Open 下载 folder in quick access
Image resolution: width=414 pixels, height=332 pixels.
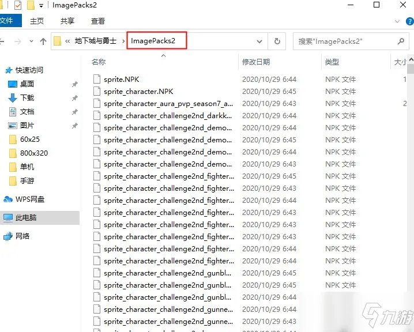pos(27,98)
